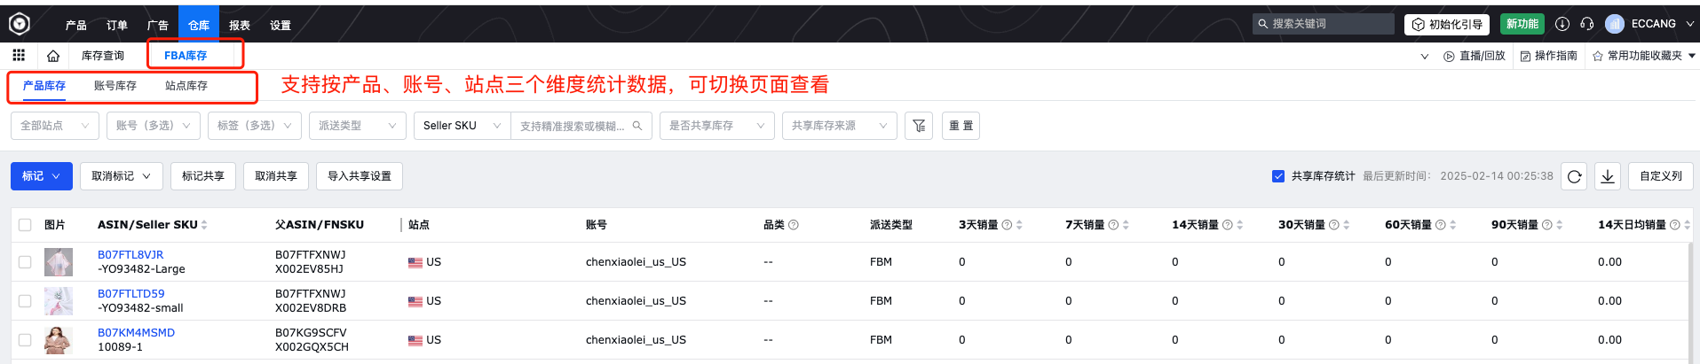This screenshot has height=364, width=1700.
Task: Open customer support headset icon
Action: [1587, 24]
